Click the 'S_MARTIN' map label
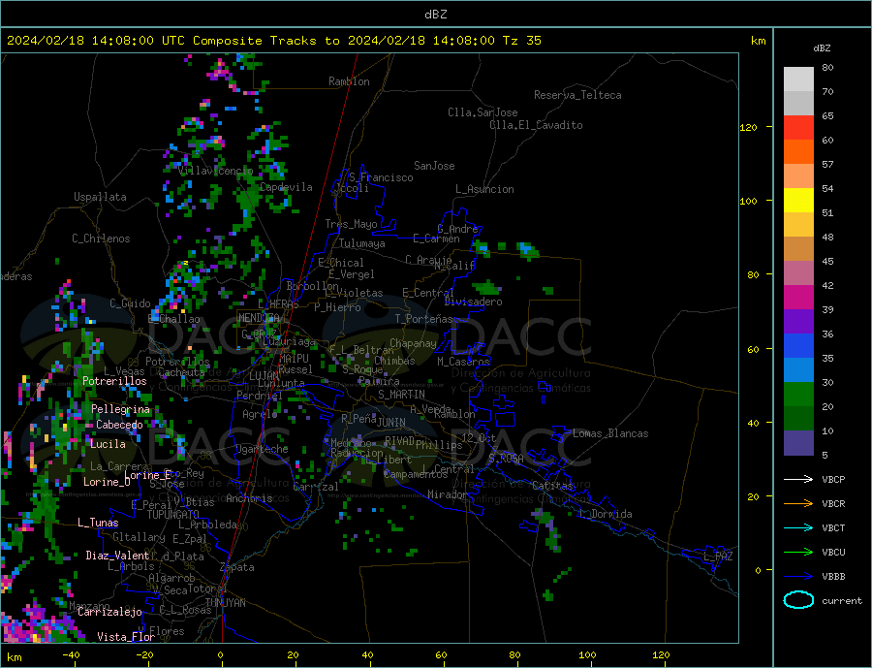Viewport: 872px width, 668px height. pyautogui.click(x=401, y=395)
